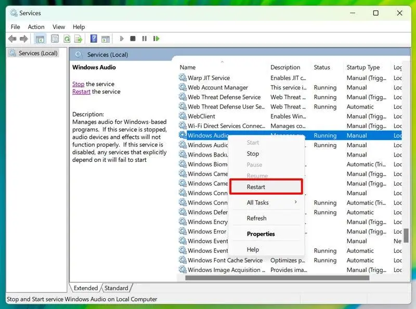Maximize the Services window

pyautogui.click(x=375, y=13)
